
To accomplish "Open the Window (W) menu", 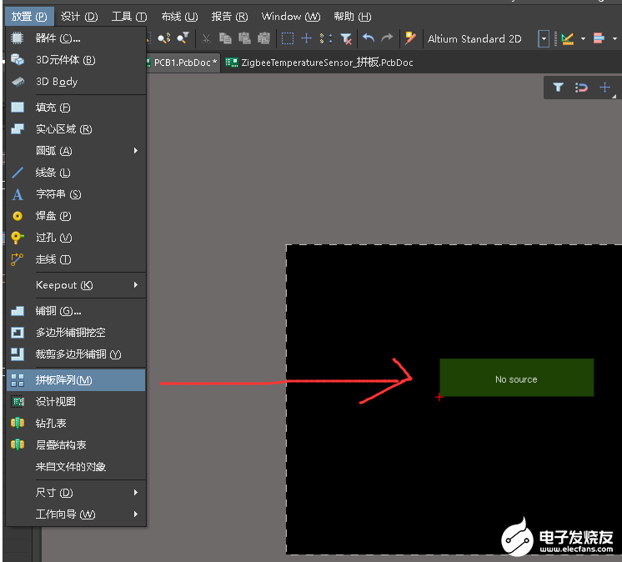I will tap(290, 17).
